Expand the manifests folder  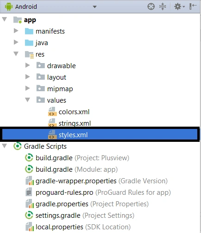click(x=16, y=31)
